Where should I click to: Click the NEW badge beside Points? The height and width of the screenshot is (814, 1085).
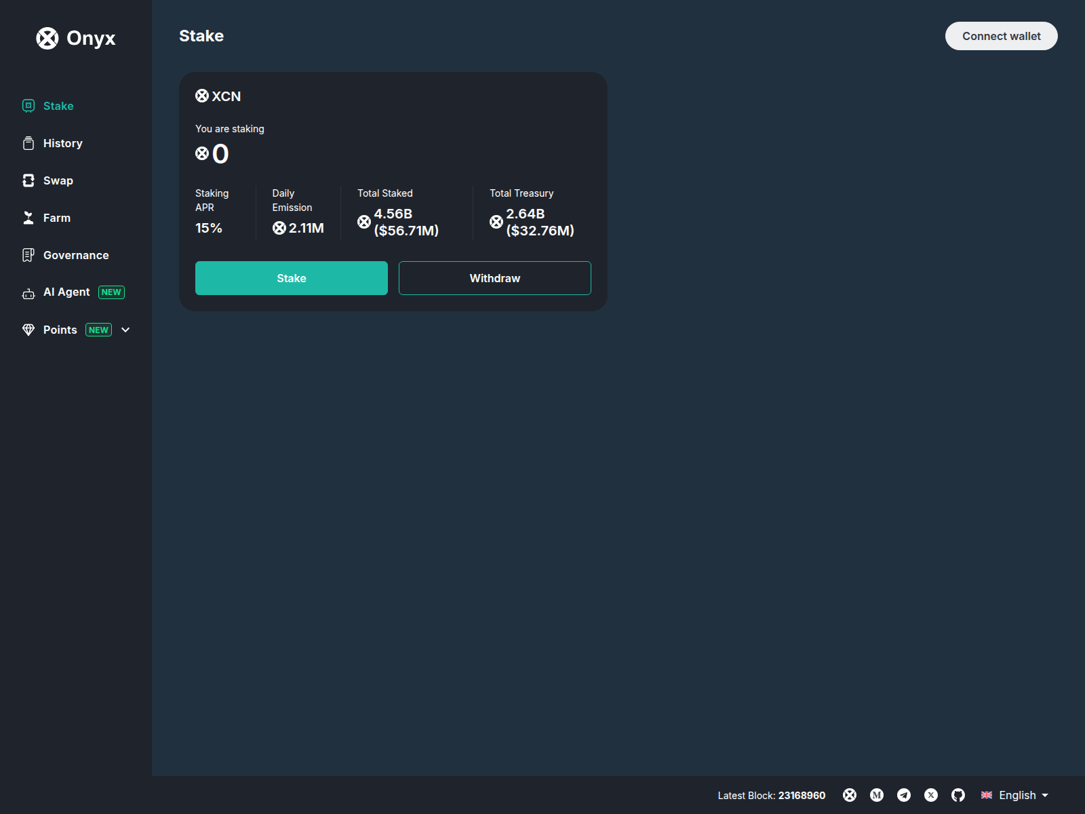click(98, 330)
